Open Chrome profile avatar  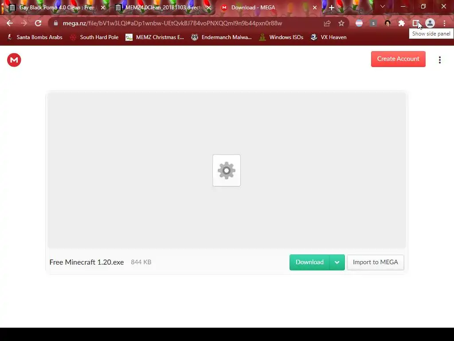pos(430,23)
